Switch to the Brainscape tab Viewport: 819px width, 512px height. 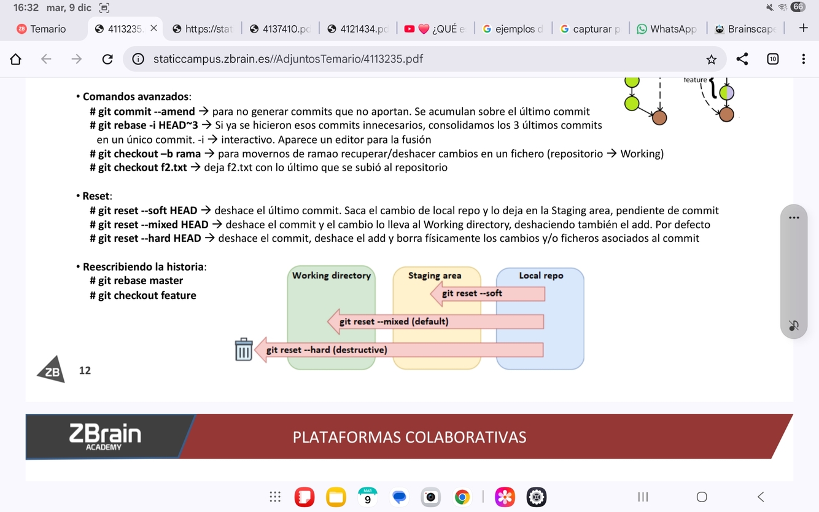coord(745,29)
